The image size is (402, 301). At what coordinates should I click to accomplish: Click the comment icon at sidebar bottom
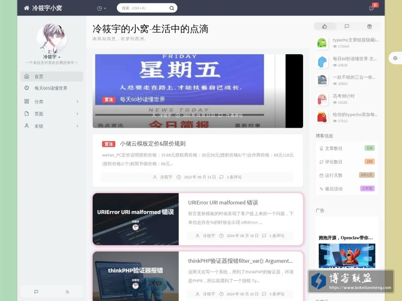[x=36, y=292]
